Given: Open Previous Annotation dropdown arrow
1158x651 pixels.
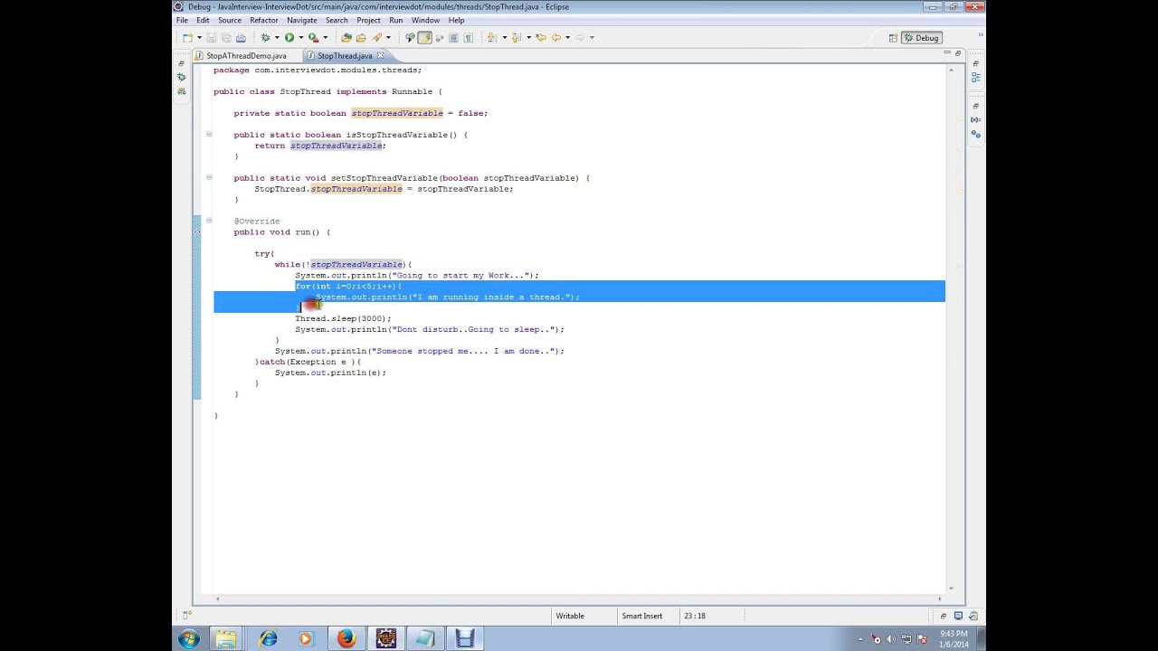Looking at the screenshot, I should [529, 37].
